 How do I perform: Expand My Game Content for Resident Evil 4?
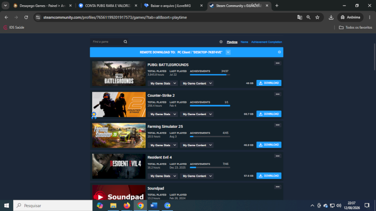click(x=196, y=176)
